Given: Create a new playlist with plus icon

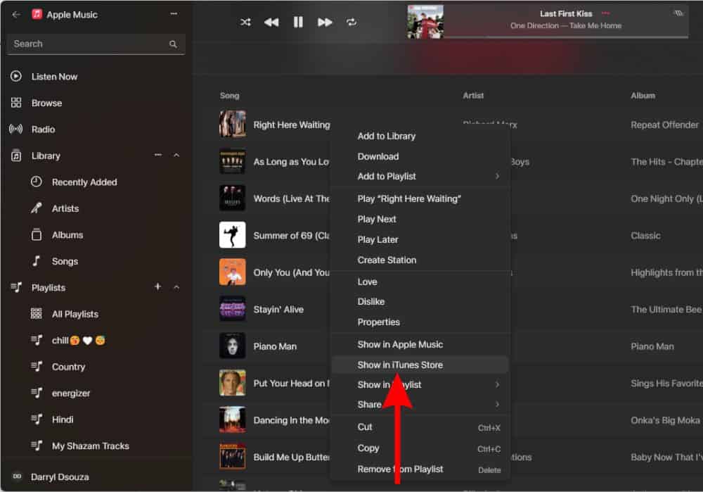Looking at the screenshot, I should click(x=157, y=287).
